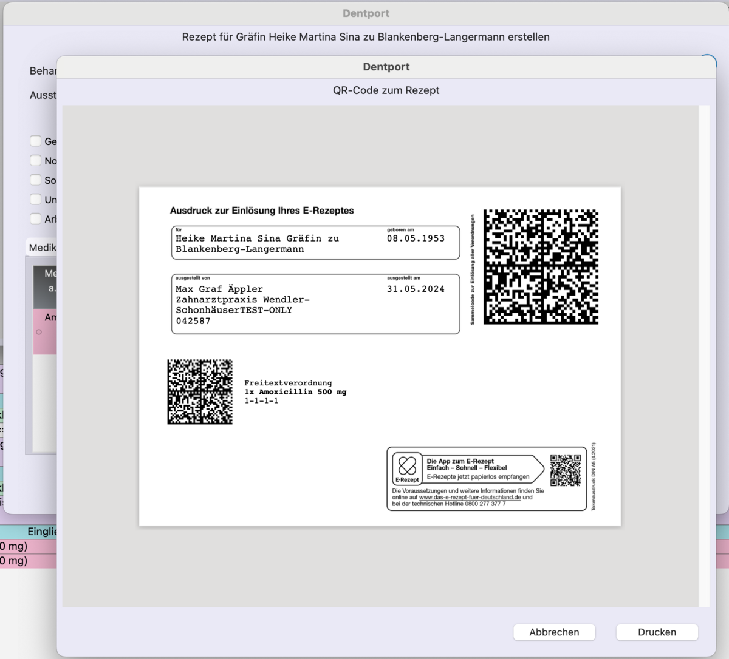Click the vertical scrollbar of the preview area
The height and width of the screenshot is (659, 729).
pos(704,356)
